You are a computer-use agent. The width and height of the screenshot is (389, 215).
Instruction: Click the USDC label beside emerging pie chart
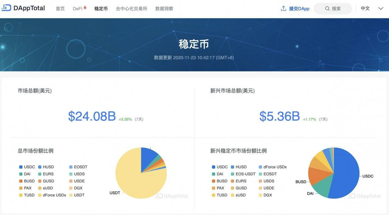[x=368, y=176]
